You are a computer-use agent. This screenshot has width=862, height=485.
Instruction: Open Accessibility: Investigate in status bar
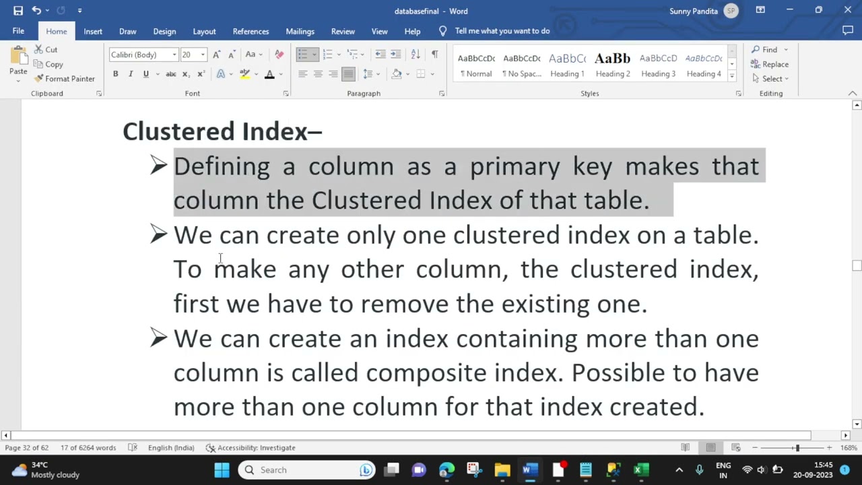pyautogui.click(x=251, y=448)
